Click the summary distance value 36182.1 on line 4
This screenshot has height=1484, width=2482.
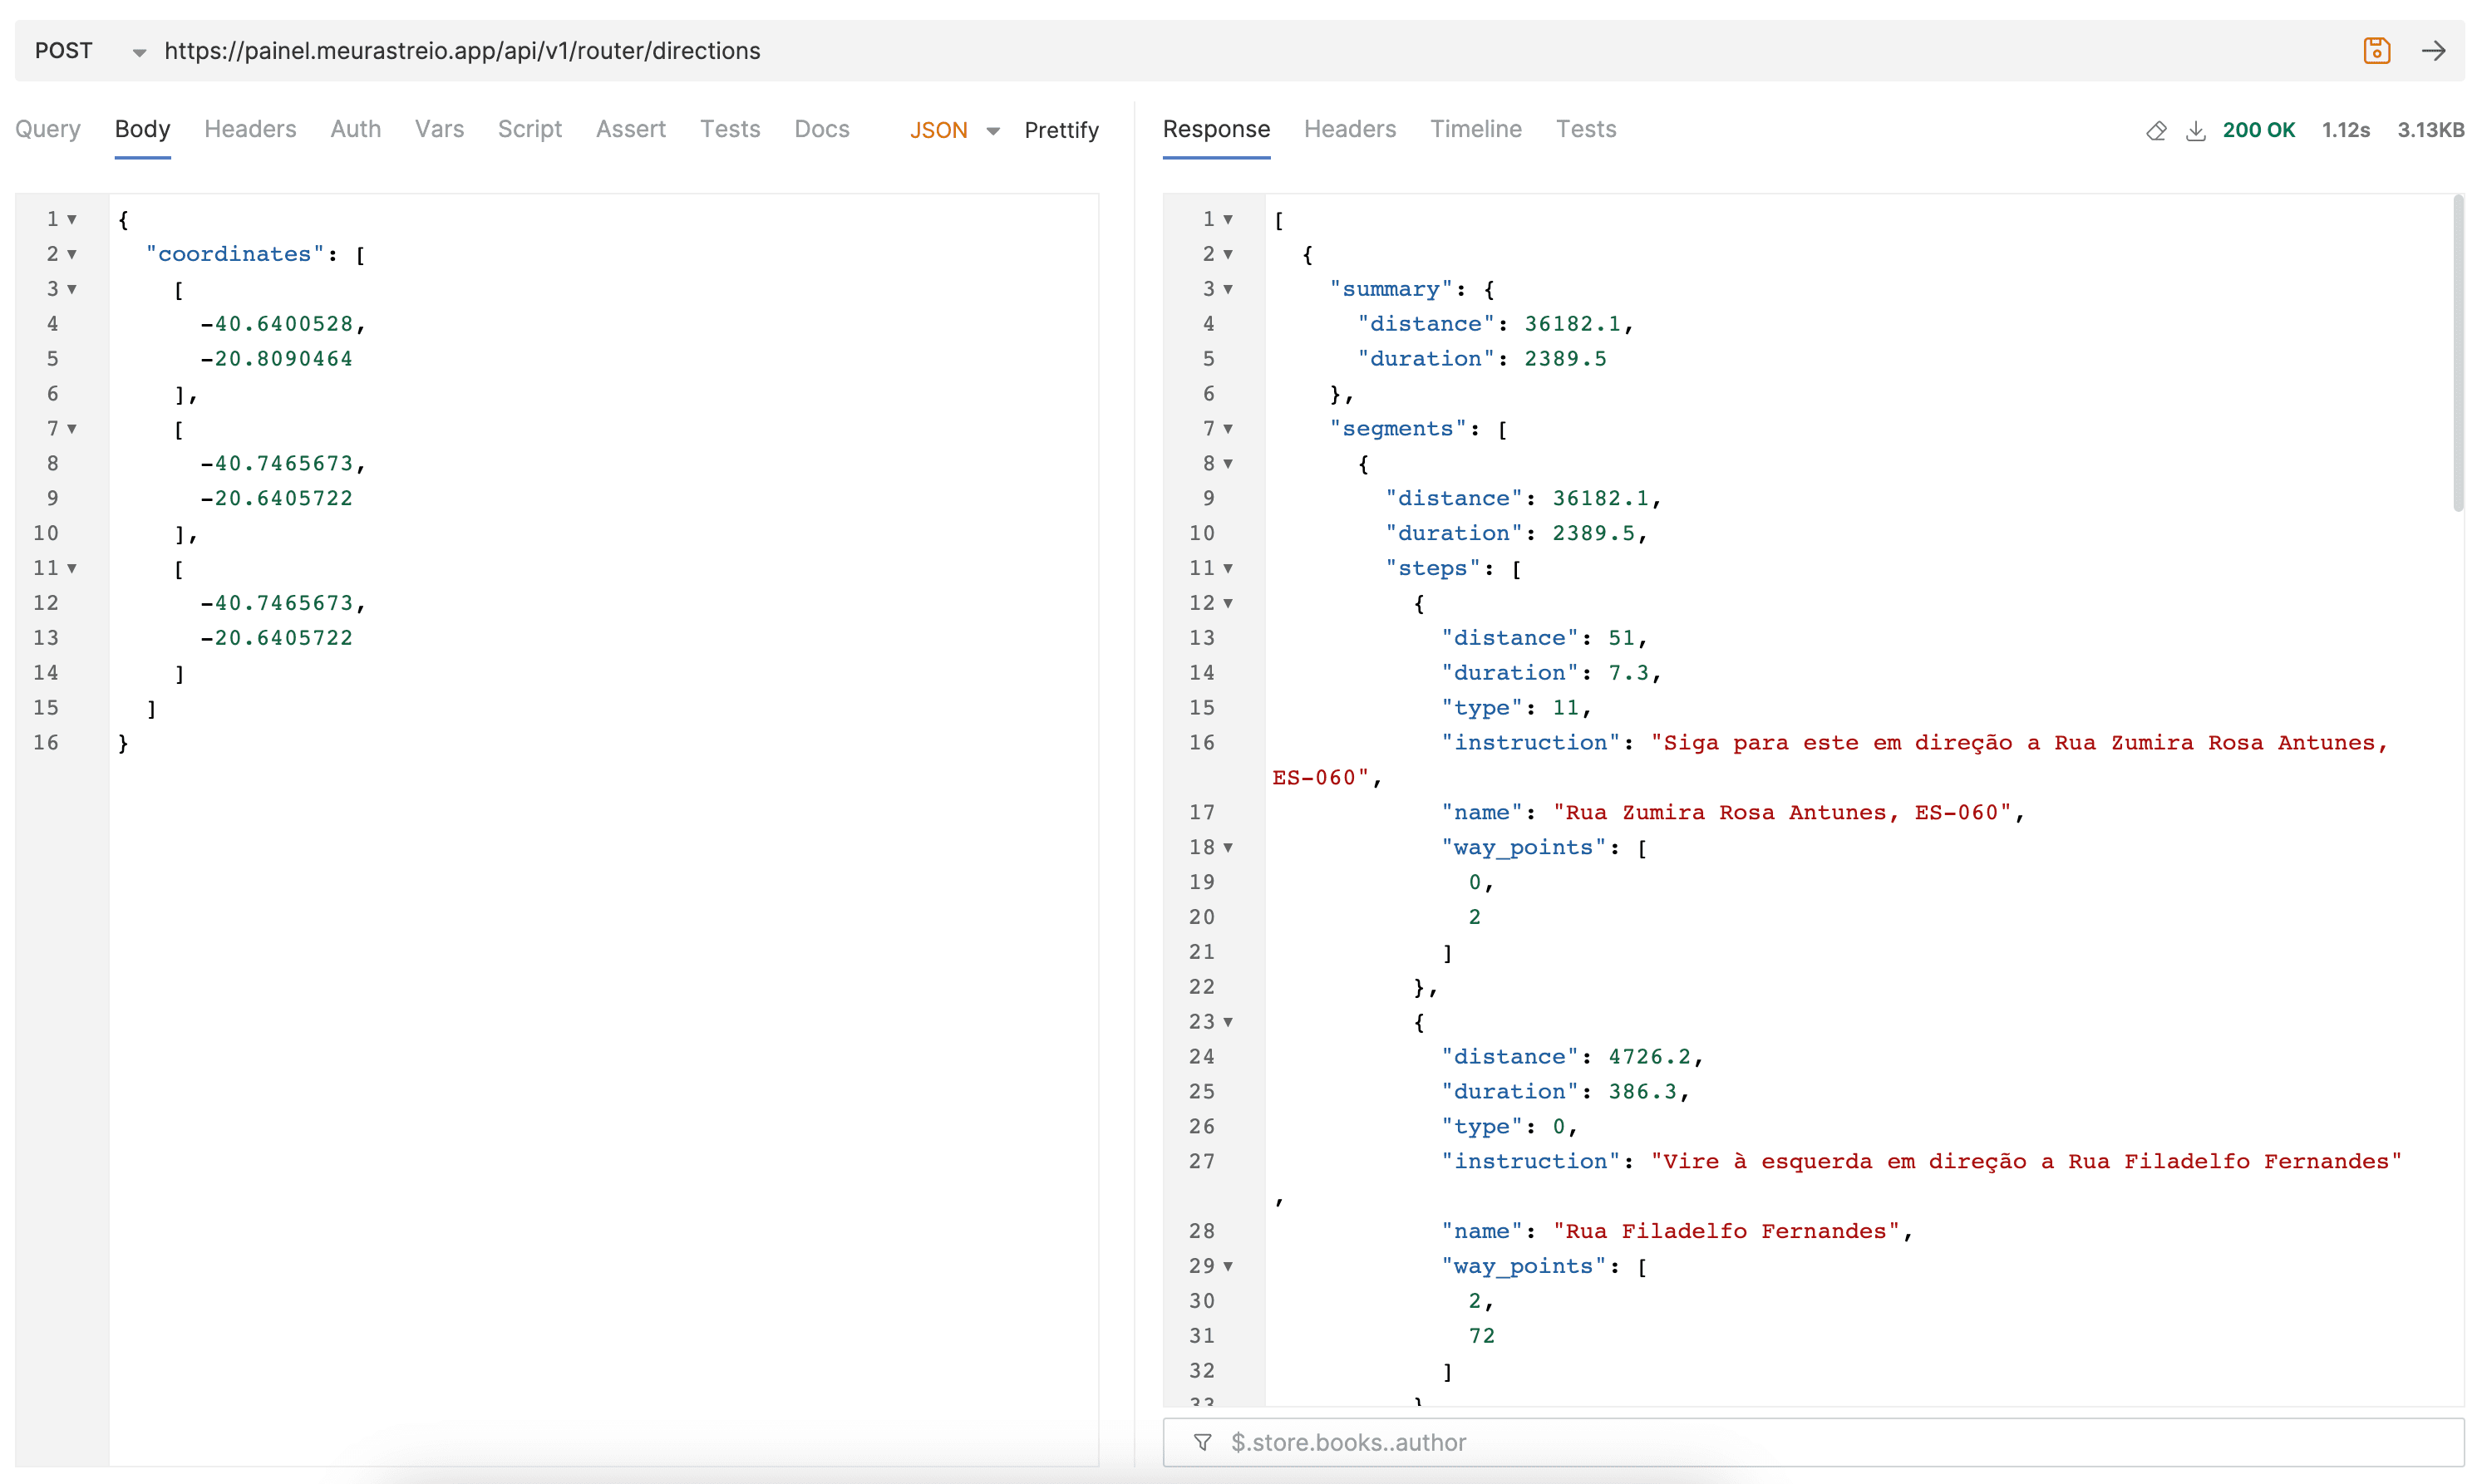coord(1572,324)
